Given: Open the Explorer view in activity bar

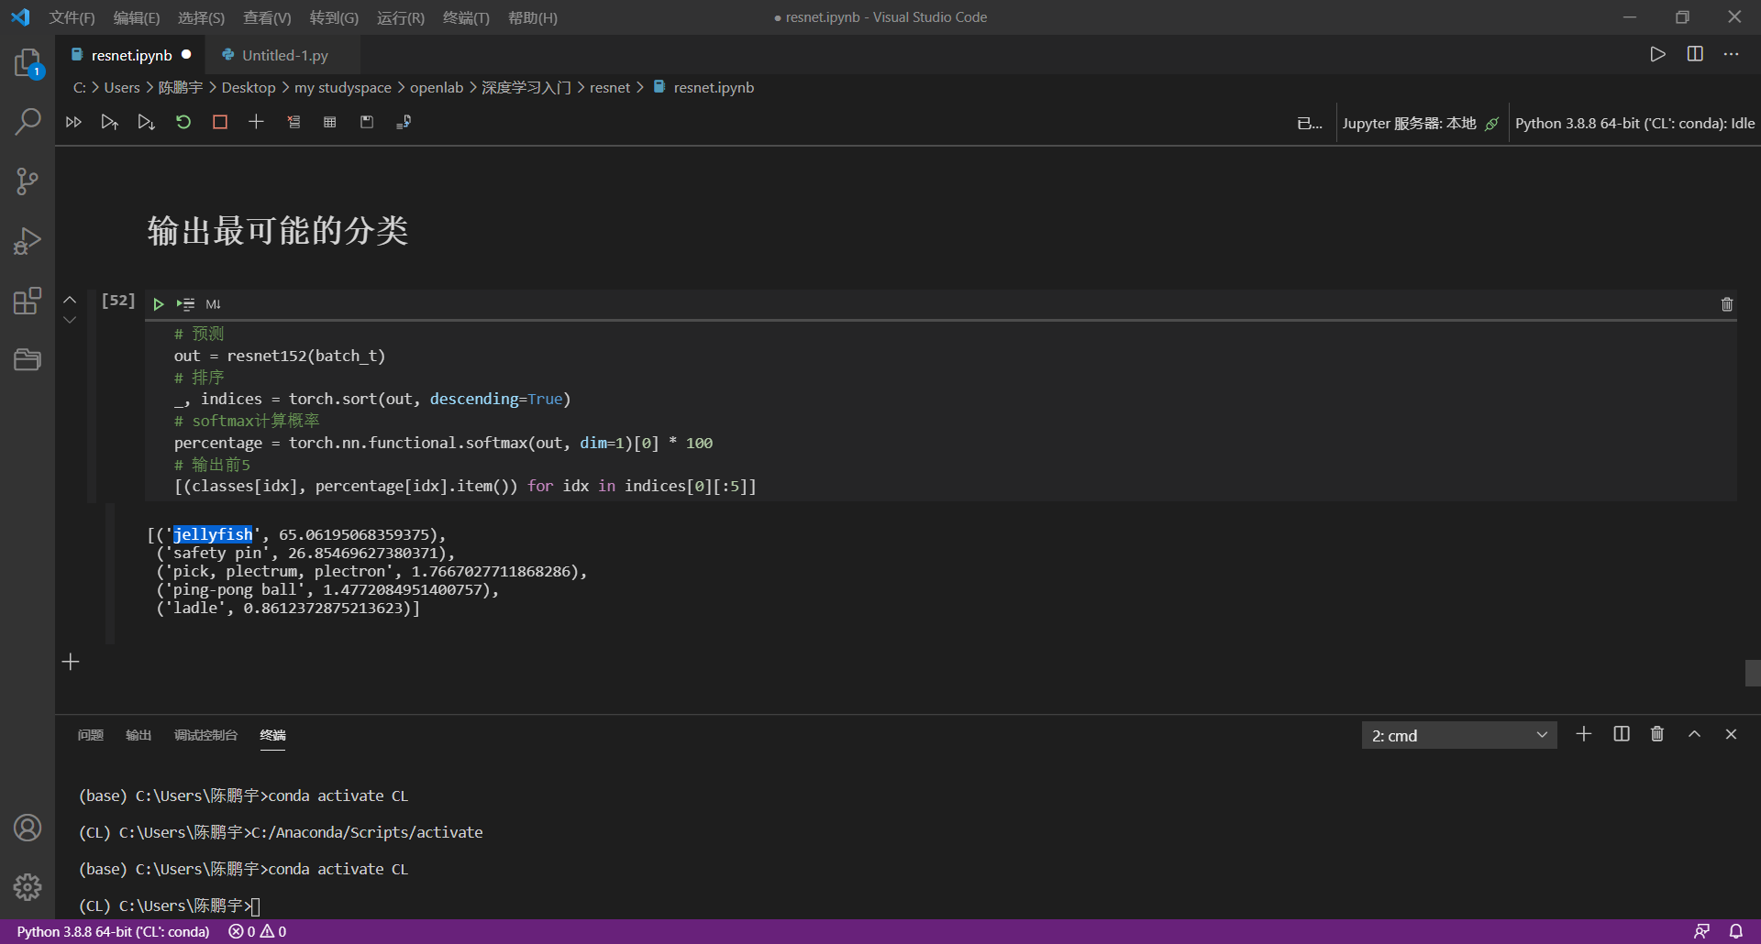Looking at the screenshot, I should point(28,63).
